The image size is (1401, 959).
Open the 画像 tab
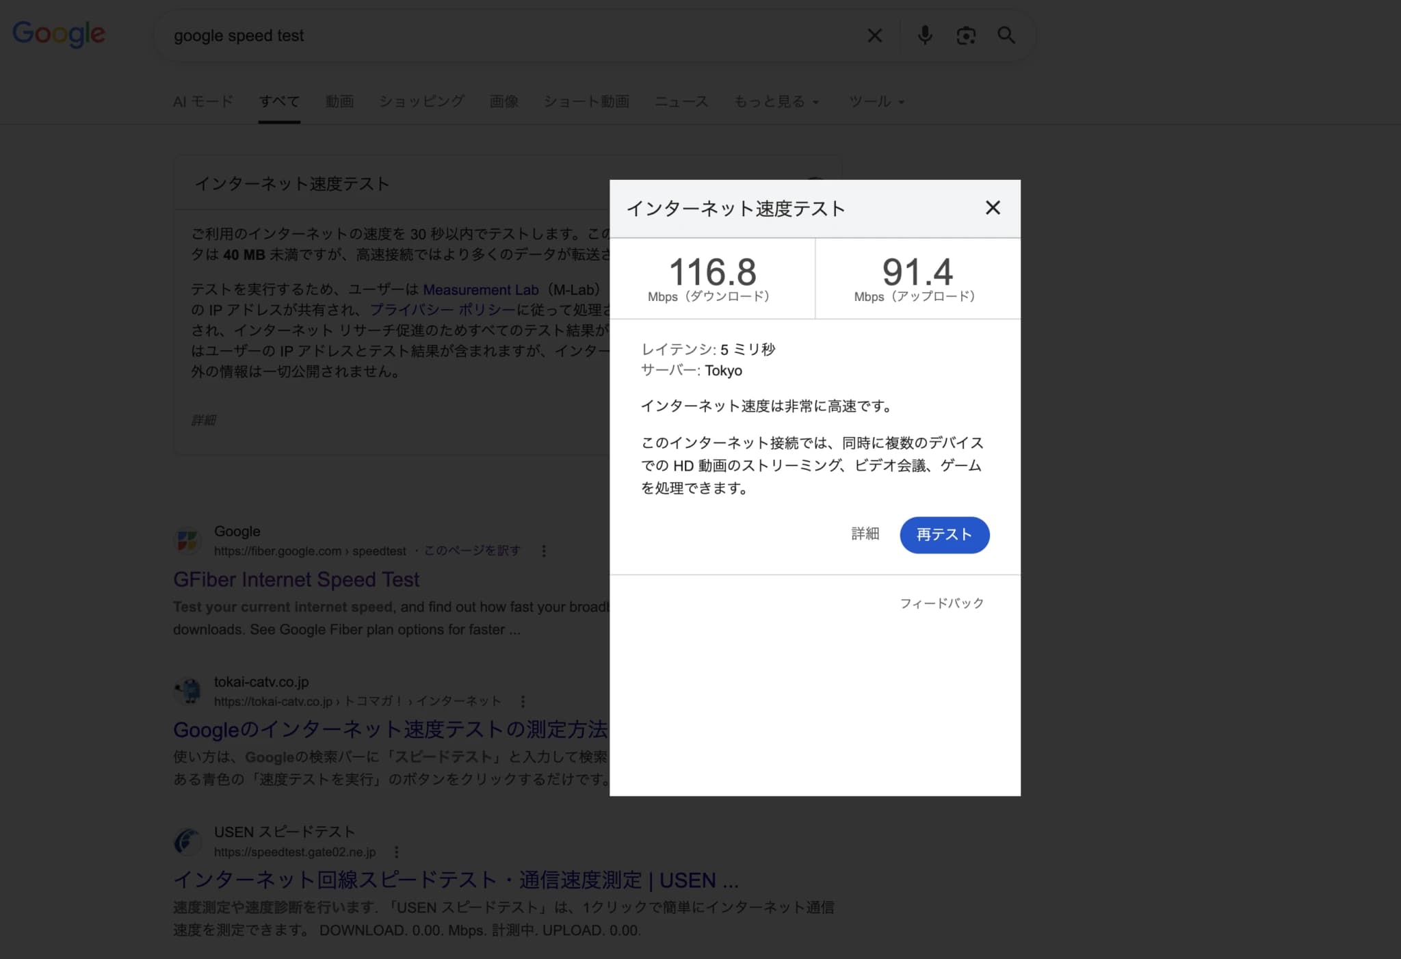click(504, 102)
